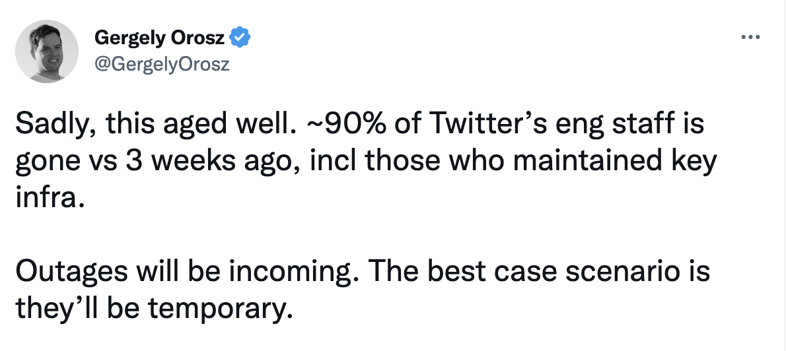Viewport: 786px width, 351px height.
Task: Click the blue verified checkmark badge
Action: pyautogui.click(x=240, y=38)
